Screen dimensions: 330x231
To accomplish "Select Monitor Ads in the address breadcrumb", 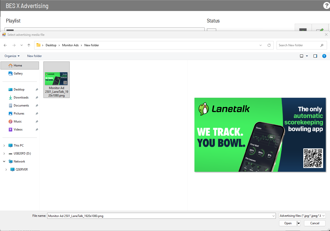I will [70, 45].
